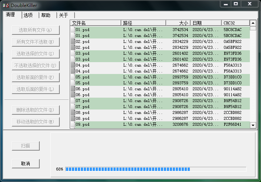Click the DoubleKiller app icon in title bar
Viewport: 261px width, 182px height.
(x=6, y=6)
